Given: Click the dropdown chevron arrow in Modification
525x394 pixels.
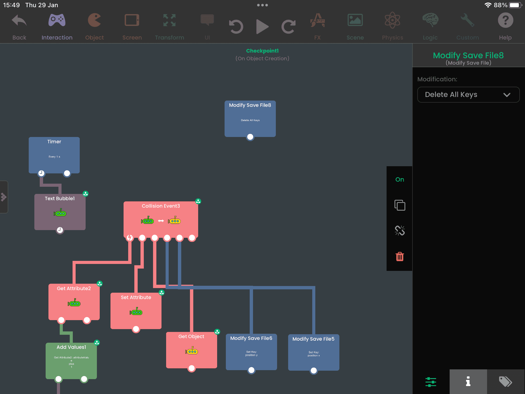Looking at the screenshot, I should pyautogui.click(x=507, y=95).
